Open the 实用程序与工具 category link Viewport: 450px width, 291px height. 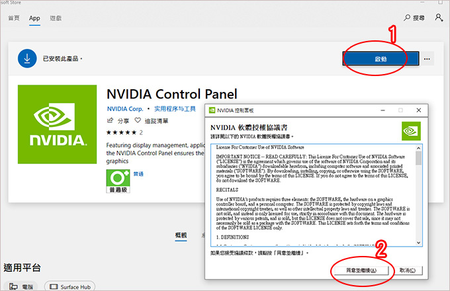(x=175, y=109)
